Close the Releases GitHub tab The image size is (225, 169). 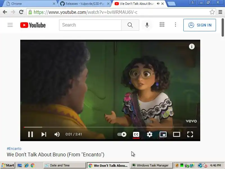pyautogui.click(x=109, y=4)
